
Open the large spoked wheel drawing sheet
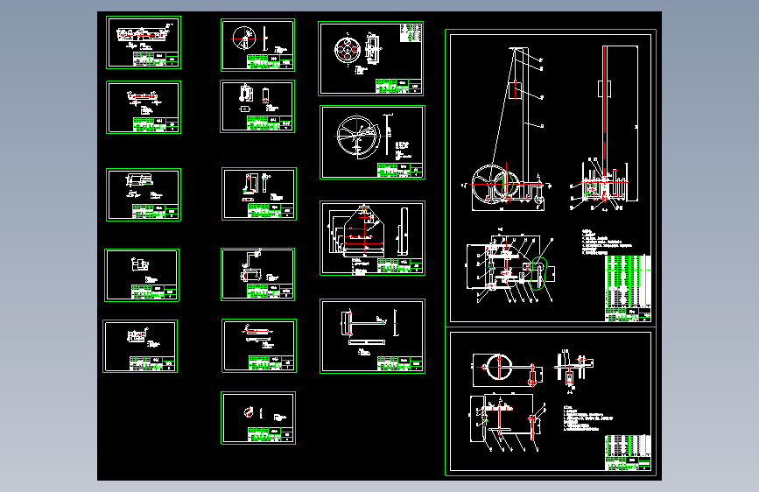(372, 143)
